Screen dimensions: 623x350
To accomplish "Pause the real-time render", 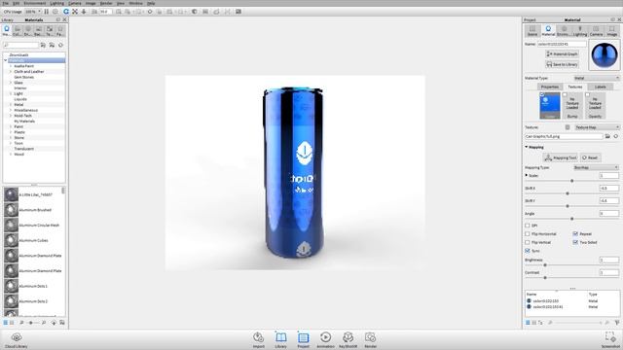I will [47, 12].
